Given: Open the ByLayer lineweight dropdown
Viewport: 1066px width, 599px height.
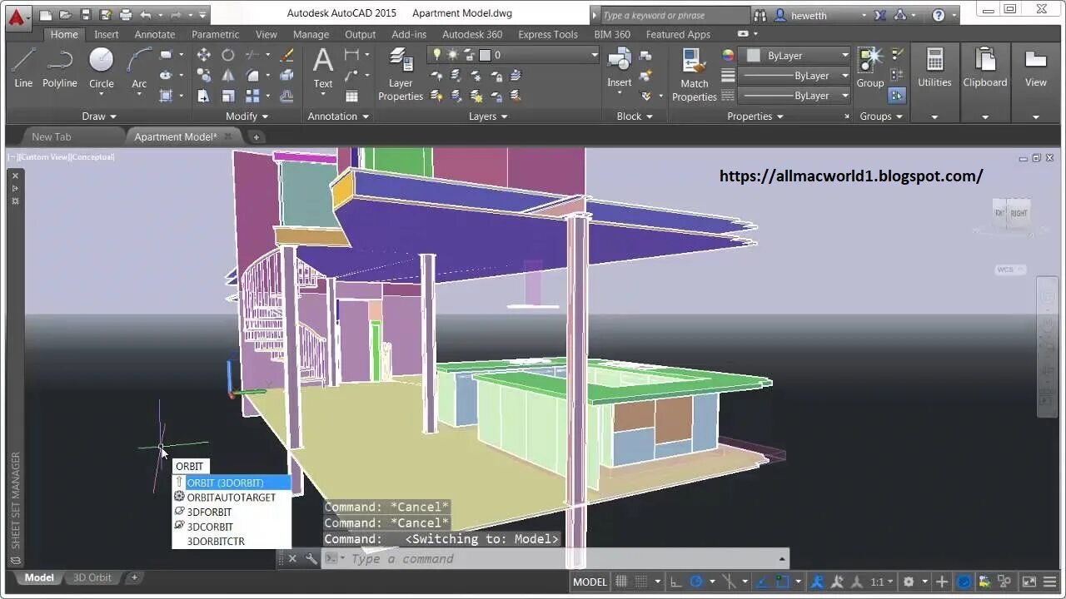Looking at the screenshot, I should [795, 76].
